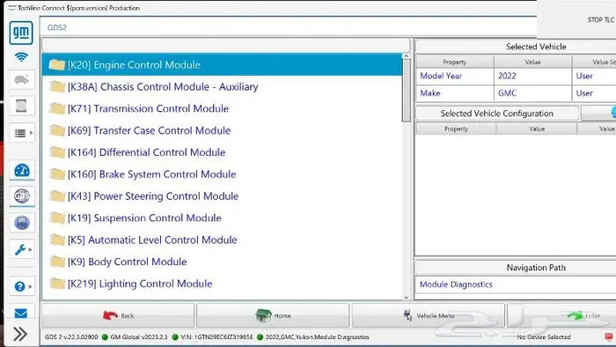This screenshot has width=616, height=347.
Task: Click the Wi-Fi connection icon in sidebar
Action: 21,57
